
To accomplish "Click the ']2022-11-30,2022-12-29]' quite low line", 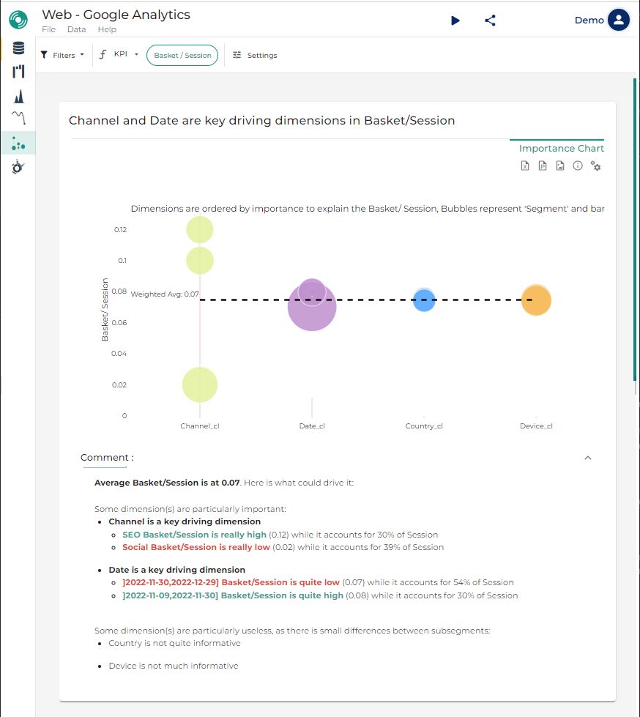I will point(318,582).
